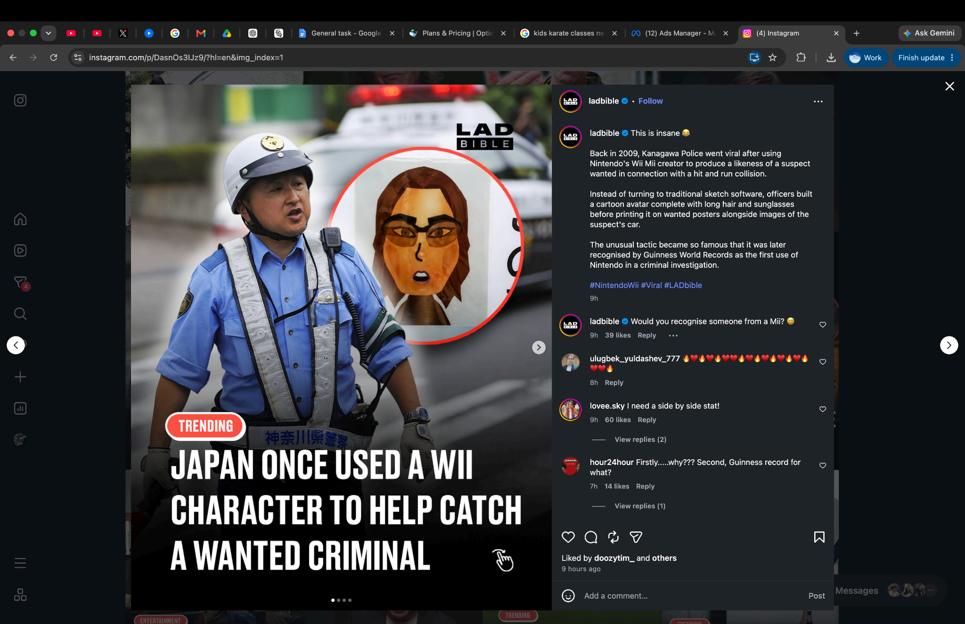Screen dimensions: 965x624
Task: Like the ladbible post
Action: 568,537
